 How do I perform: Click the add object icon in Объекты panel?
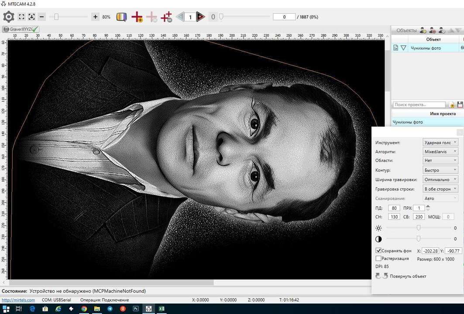pos(423,30)
